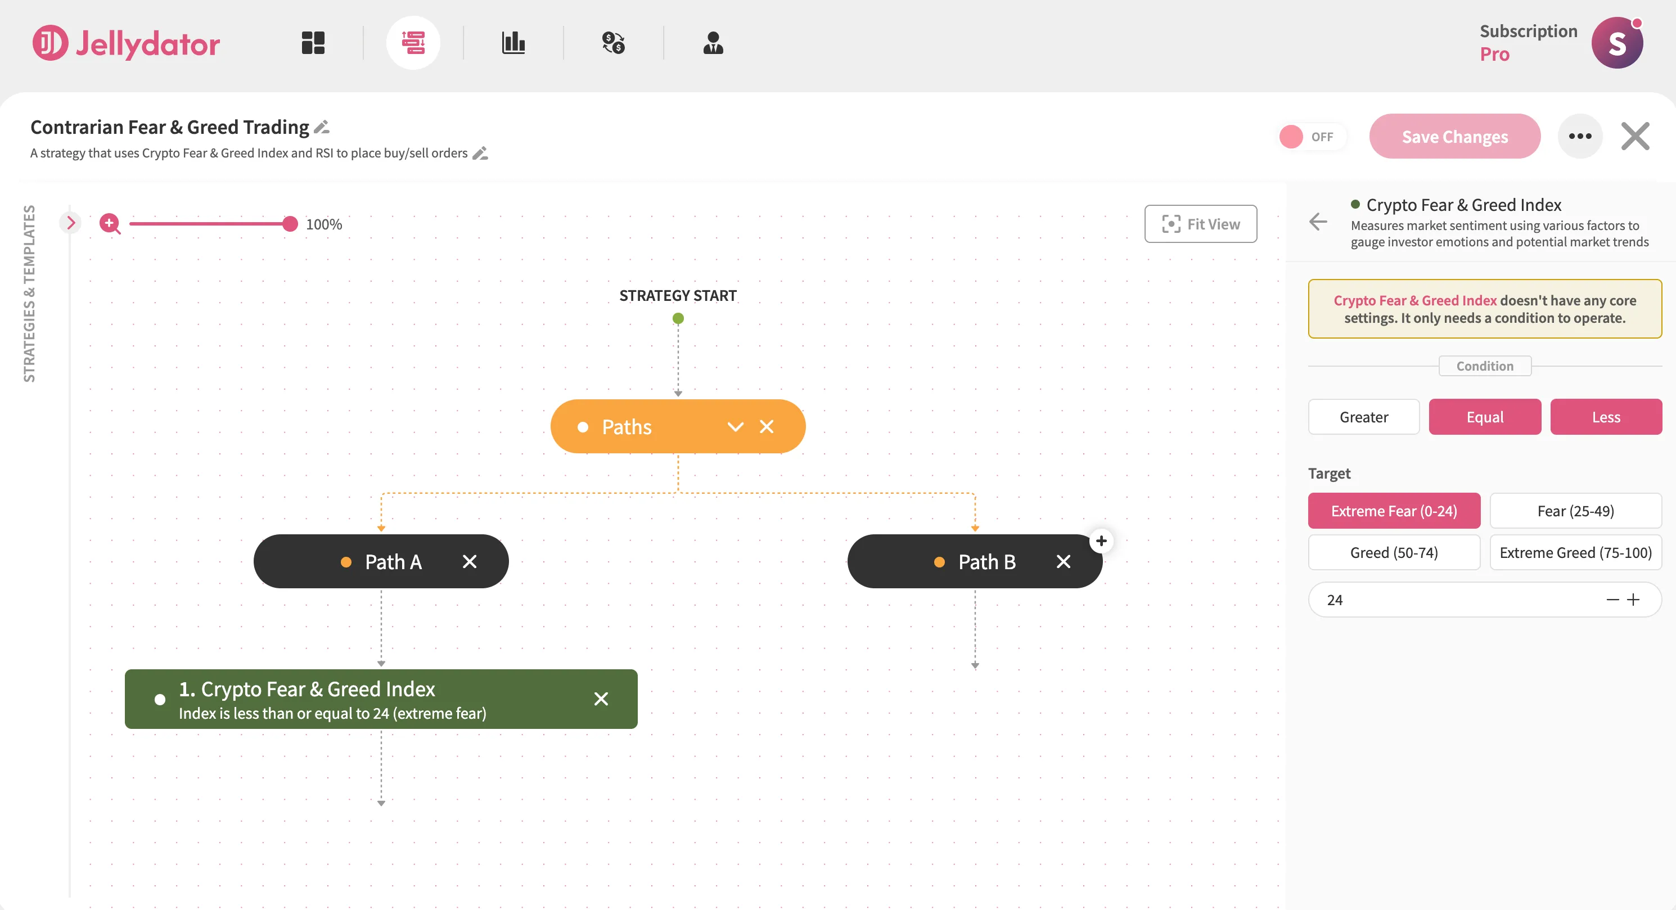Select Greed (50-74) target

click(x=1394, y=552)
